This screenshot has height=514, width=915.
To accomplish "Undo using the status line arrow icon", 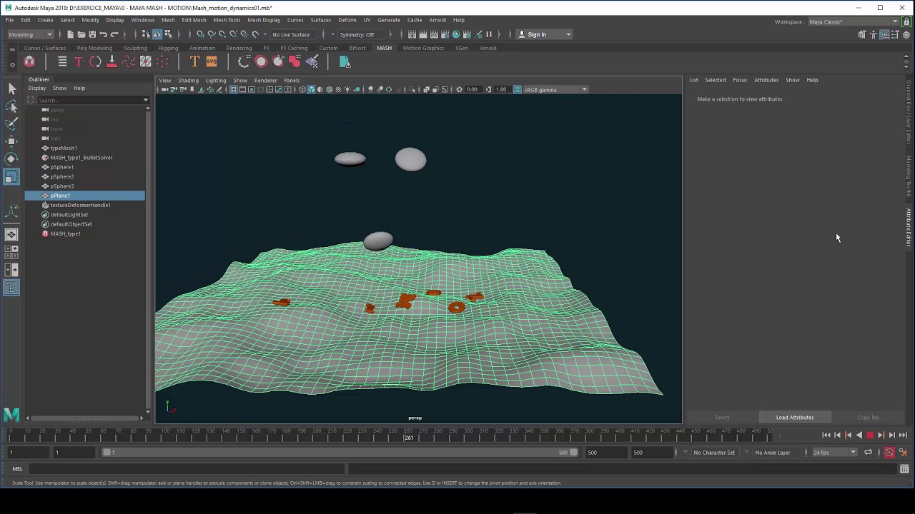I will coord(104,34).
